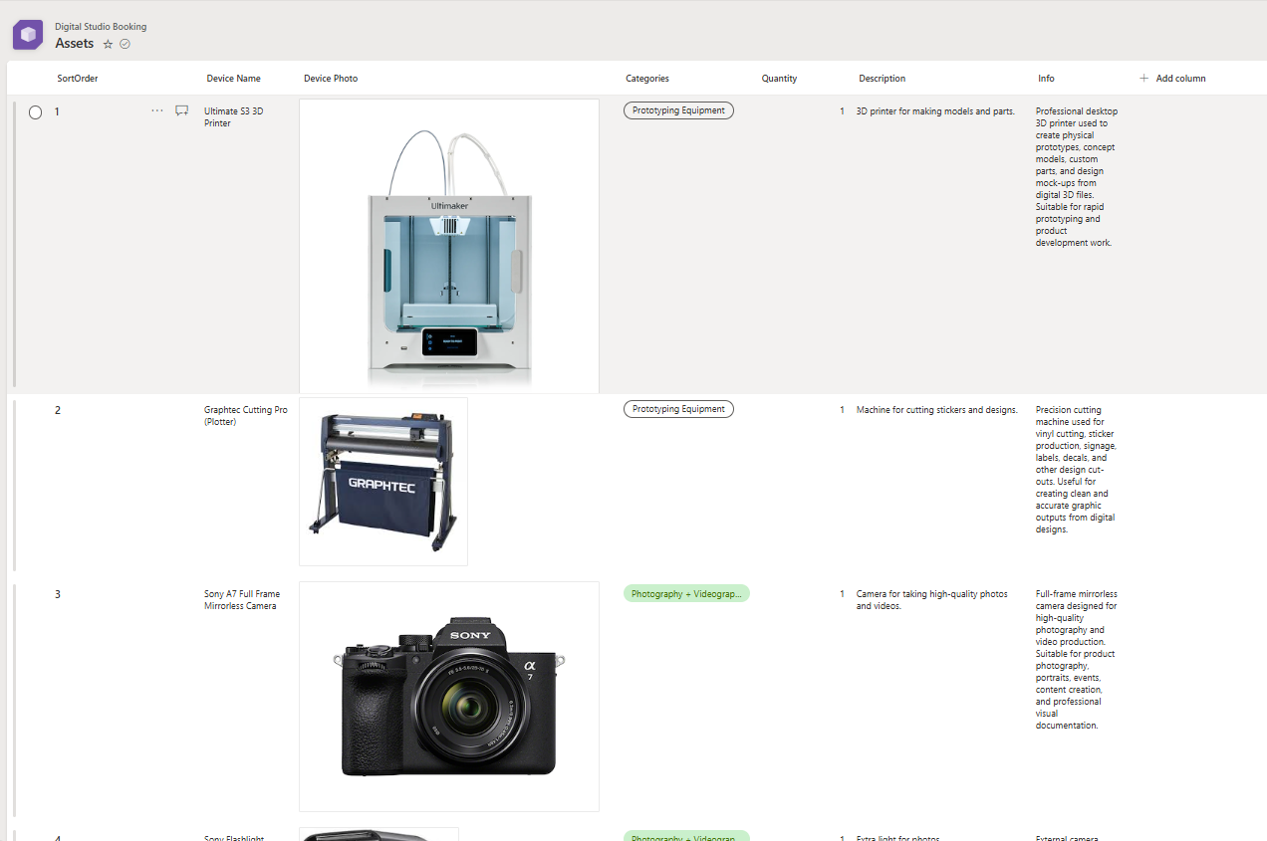Click the Graphtec Cutting Pro (Plotter) device name
This screenshot has width=1267, height=841.
click(246, 416)
